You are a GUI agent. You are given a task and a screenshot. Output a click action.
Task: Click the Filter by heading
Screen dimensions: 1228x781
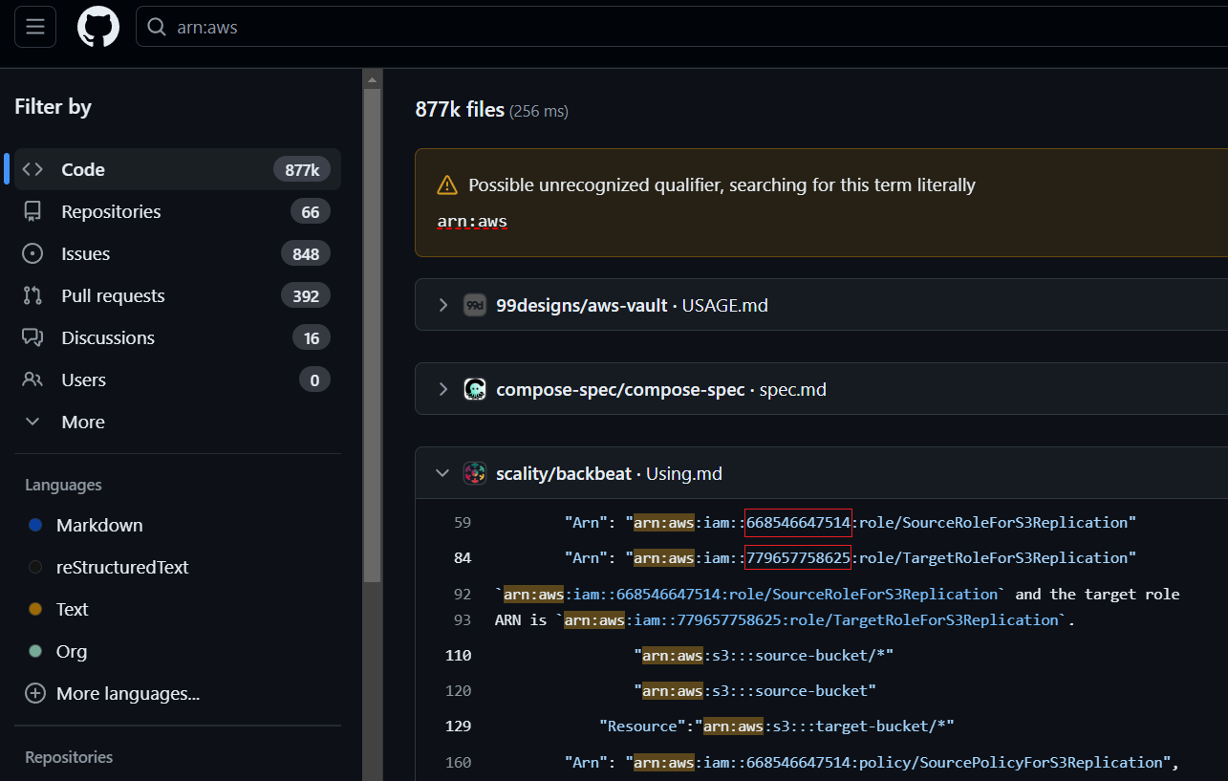(x=53, y=107)
